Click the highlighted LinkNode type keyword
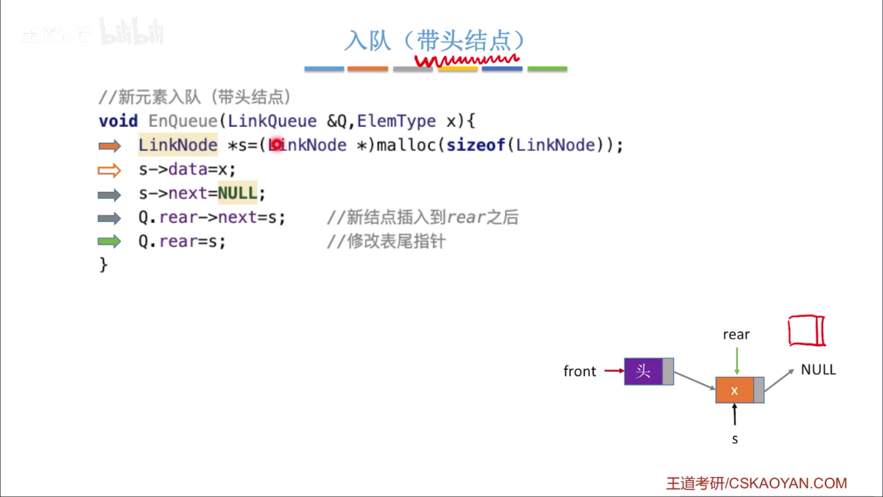Viewport: 883px width, 497px height. [178, 145]
